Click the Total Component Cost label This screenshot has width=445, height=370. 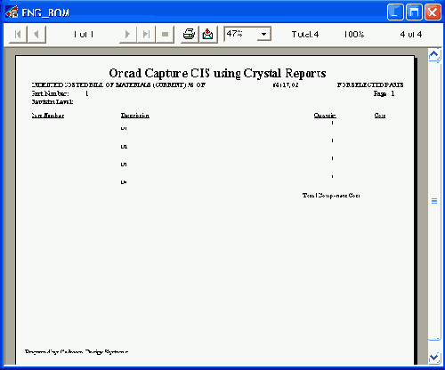331,196
